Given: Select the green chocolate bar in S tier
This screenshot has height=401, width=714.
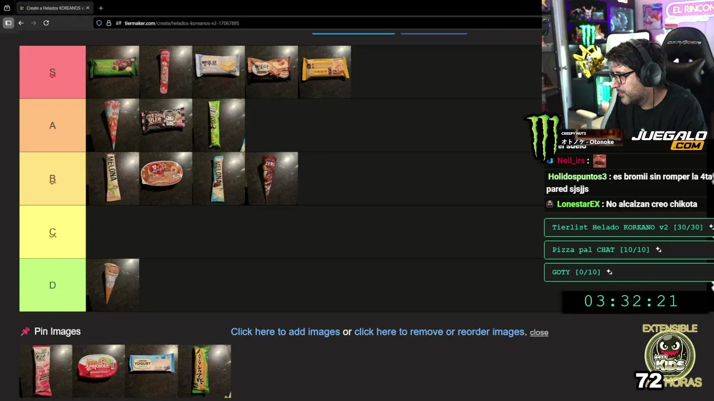Looking at the screenshot, I should click(x=113, y=72).
